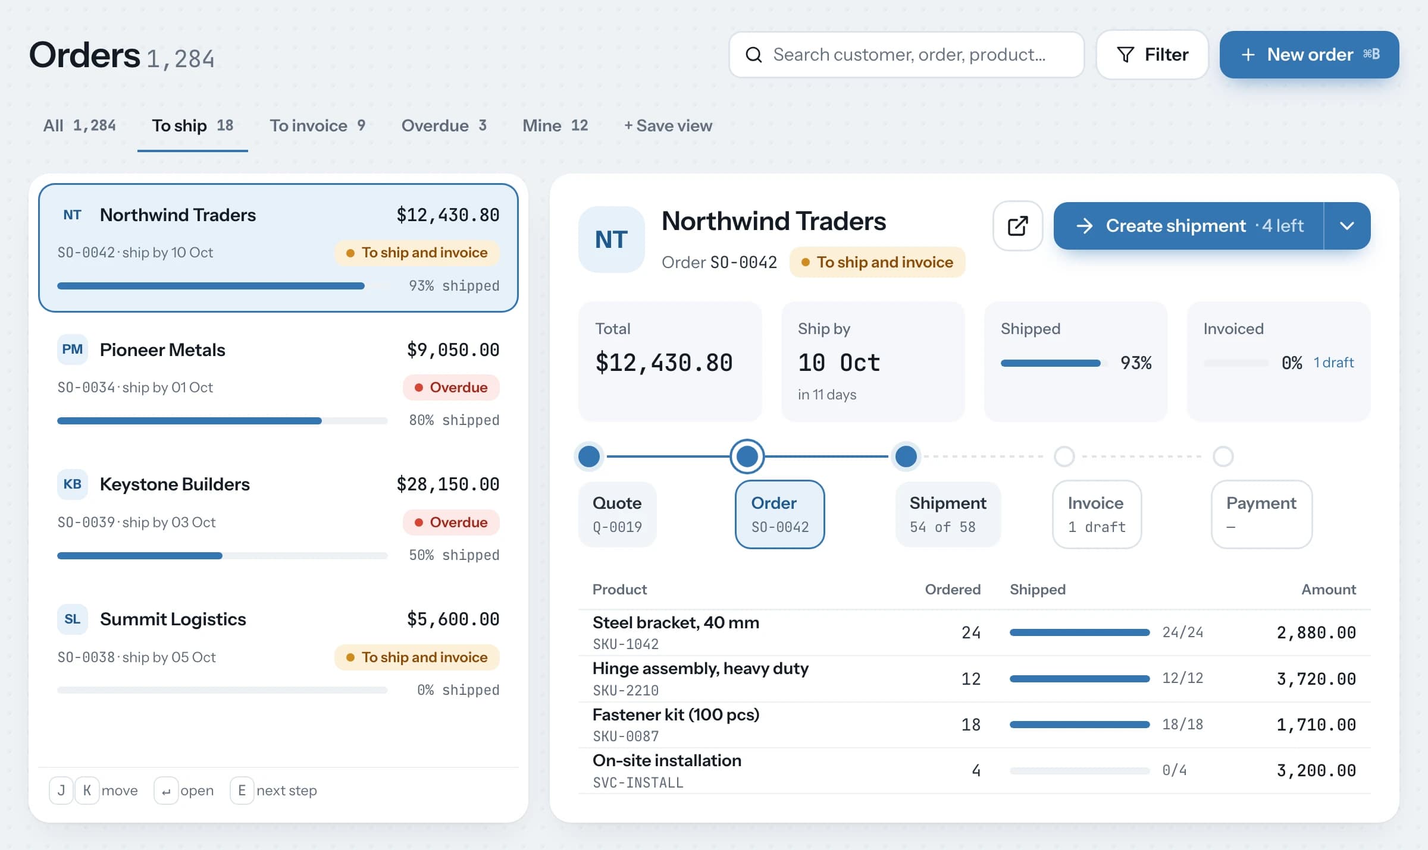Click the Order step marker dot
Viewport: 1428px width, 850px height.
coord(747,457)
